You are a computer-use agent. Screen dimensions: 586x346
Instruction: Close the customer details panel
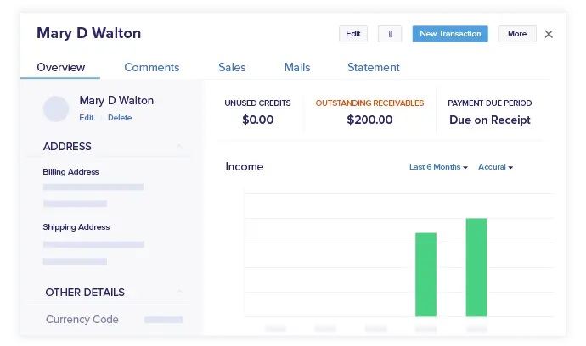[549, 34]
